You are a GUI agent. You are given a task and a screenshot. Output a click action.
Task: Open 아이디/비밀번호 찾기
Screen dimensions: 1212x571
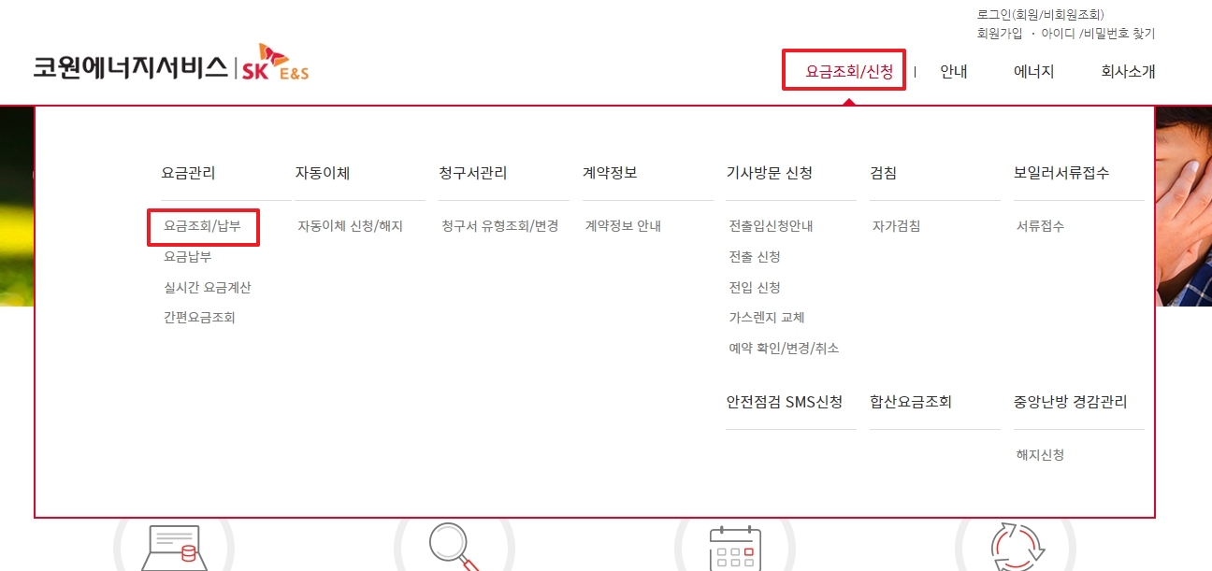[1100, 33]
